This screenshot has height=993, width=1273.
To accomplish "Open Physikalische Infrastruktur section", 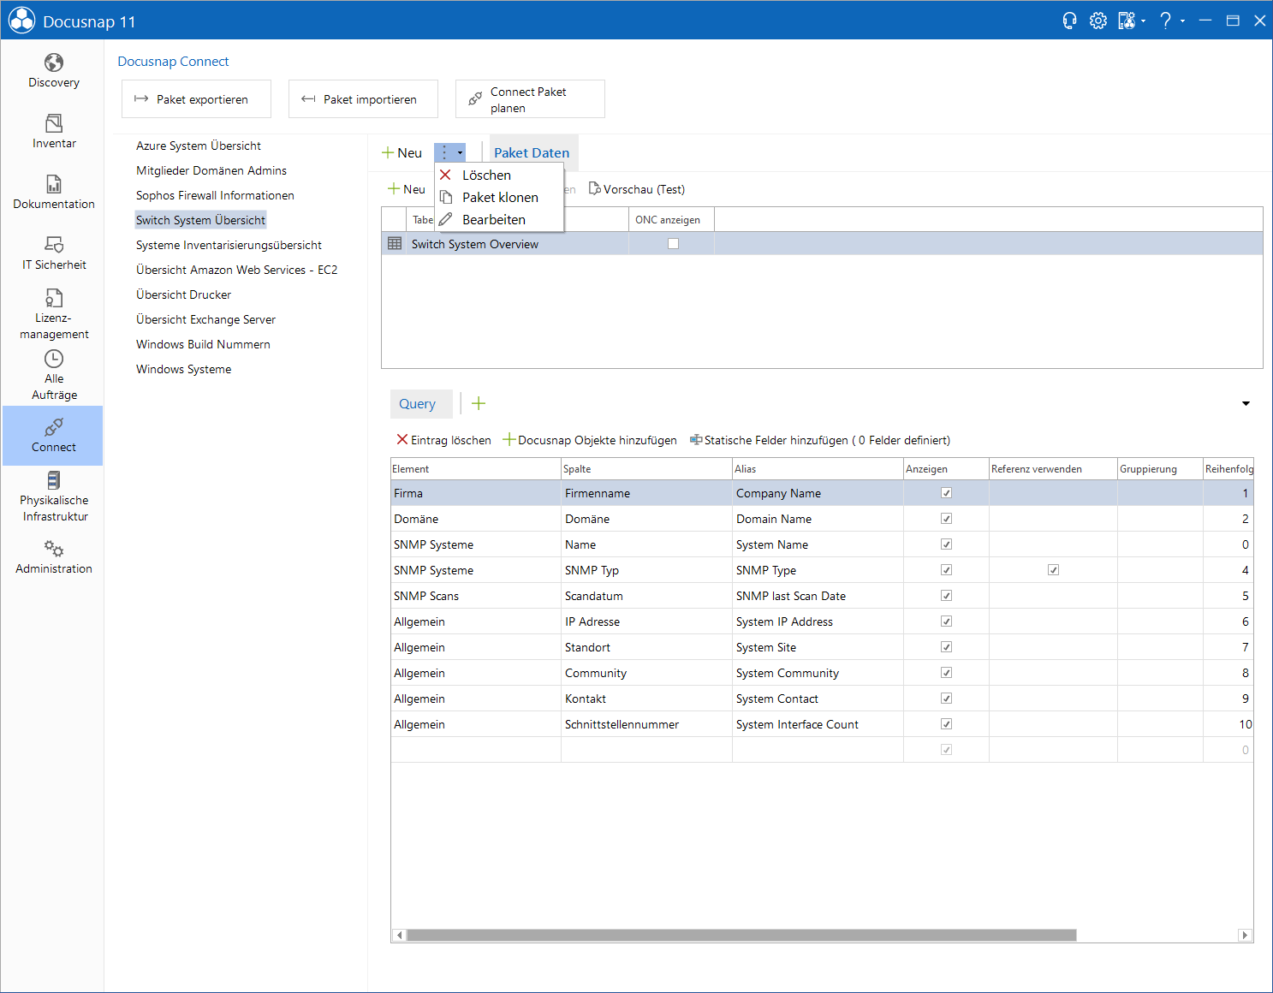I will (53, 496).
